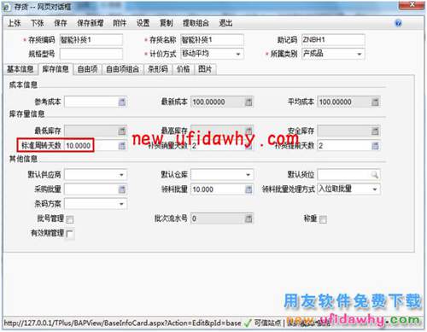
Task: Click calculator icon in 批次流水号 field
Action: click(249, 218)
